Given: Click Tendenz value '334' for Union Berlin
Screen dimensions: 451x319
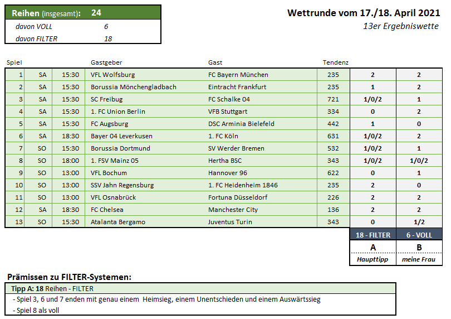Looking at the screenshot, I should 333,112.
